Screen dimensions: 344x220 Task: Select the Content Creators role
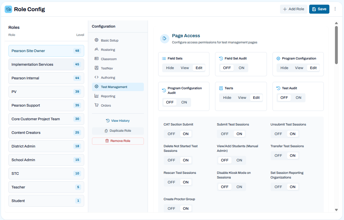pyautogui.click(x=46, y=133)
